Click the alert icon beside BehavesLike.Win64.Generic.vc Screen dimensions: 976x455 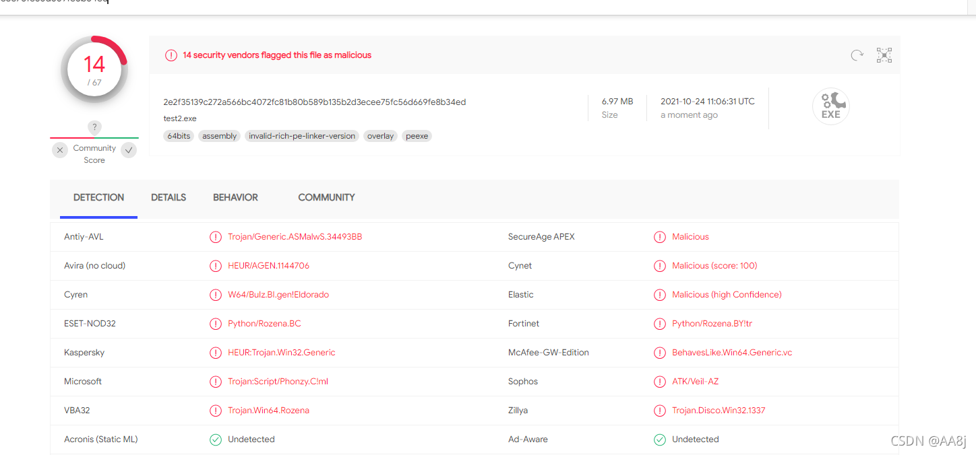click(660, 353)
